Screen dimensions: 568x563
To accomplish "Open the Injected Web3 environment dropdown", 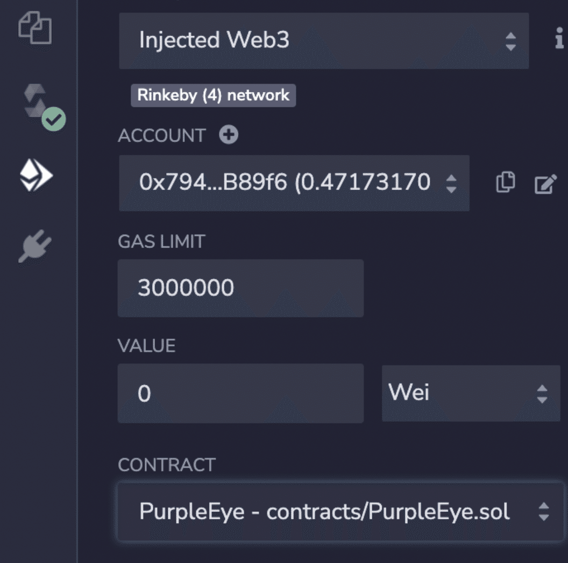I will [323, 41].
